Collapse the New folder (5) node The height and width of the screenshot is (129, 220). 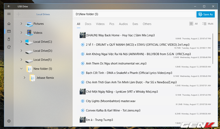point(21,68)
